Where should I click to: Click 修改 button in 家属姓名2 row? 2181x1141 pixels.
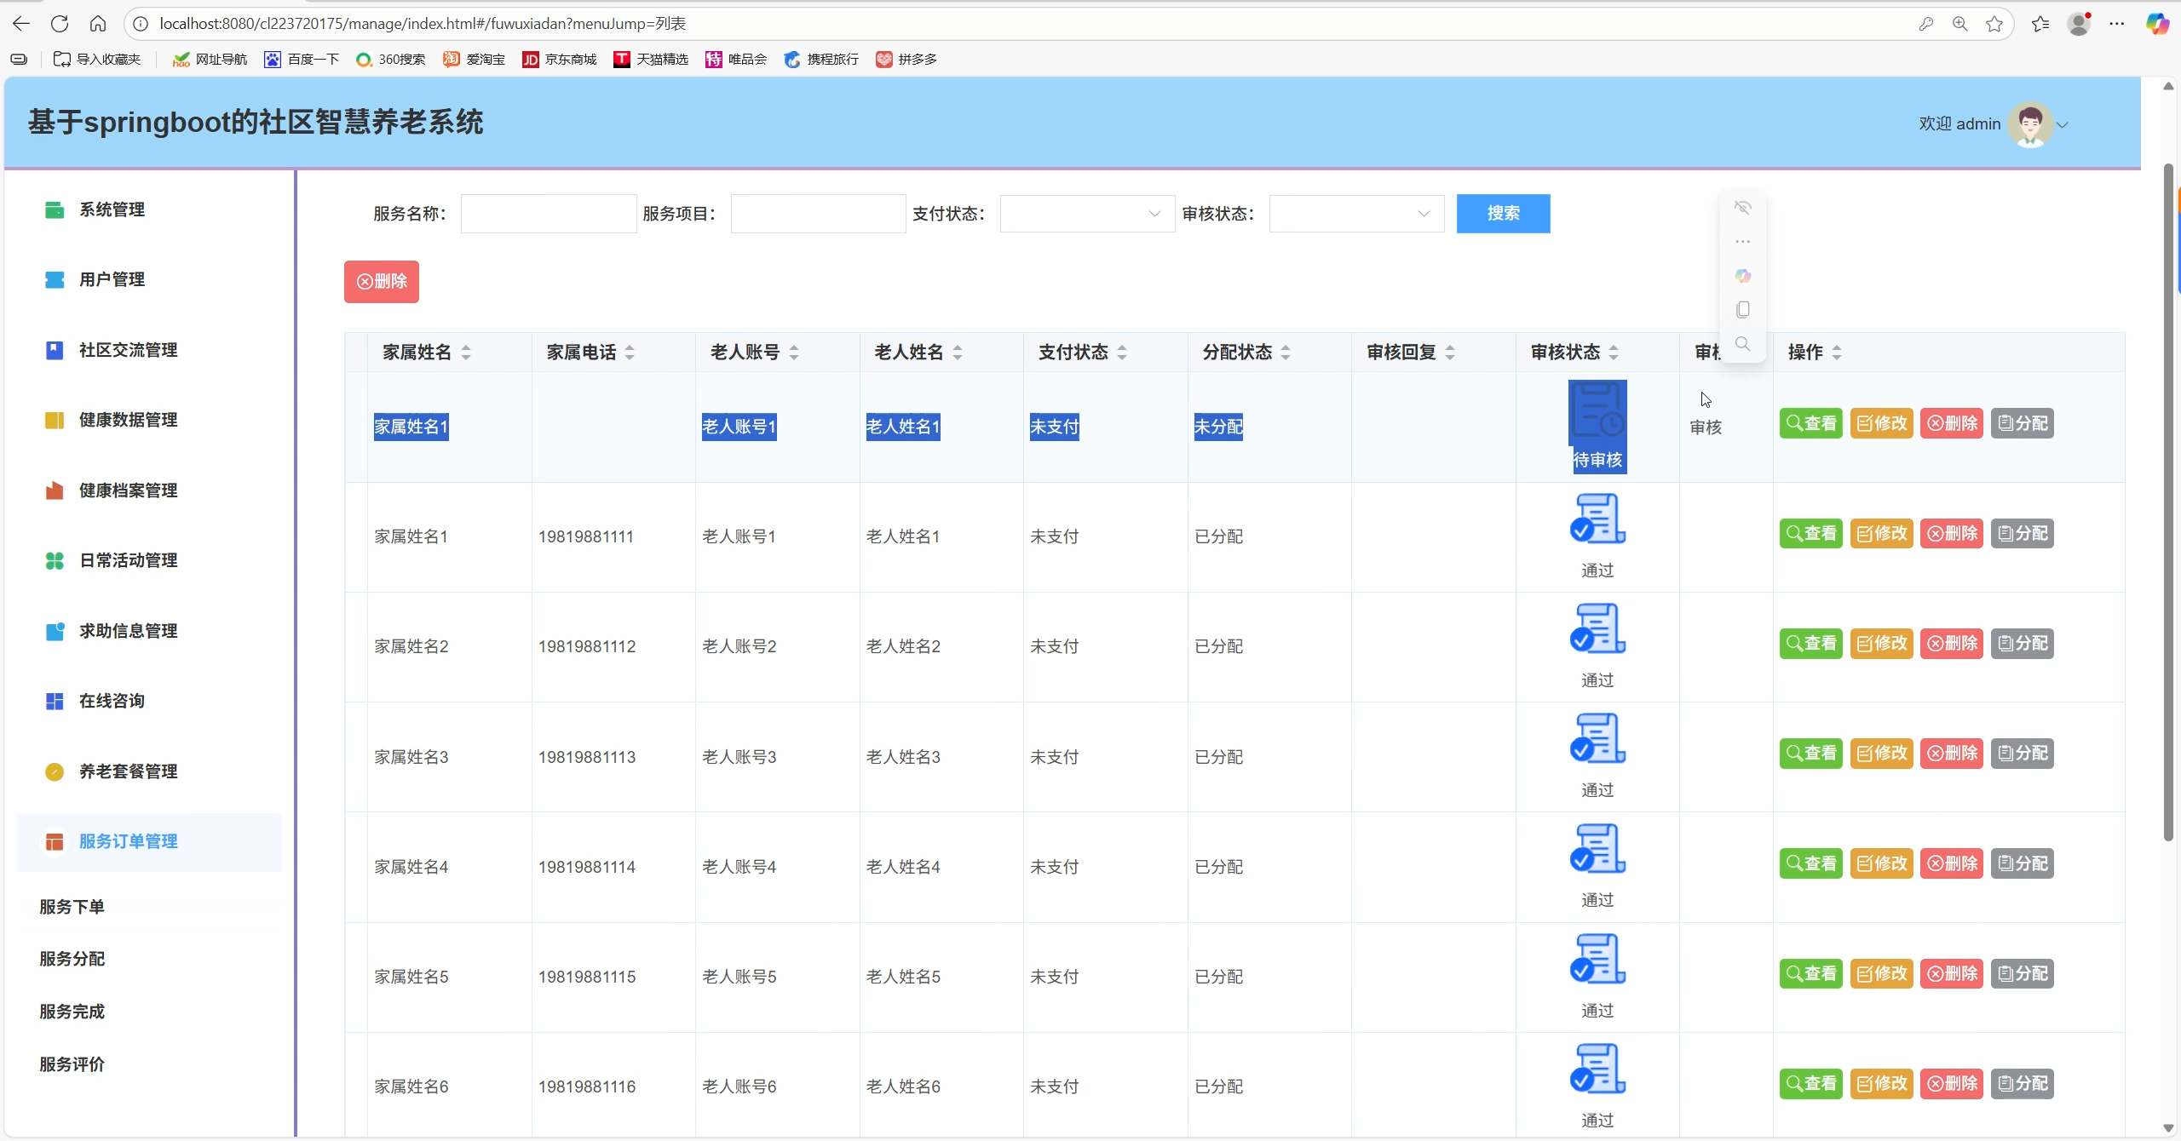click(1881, 644)
